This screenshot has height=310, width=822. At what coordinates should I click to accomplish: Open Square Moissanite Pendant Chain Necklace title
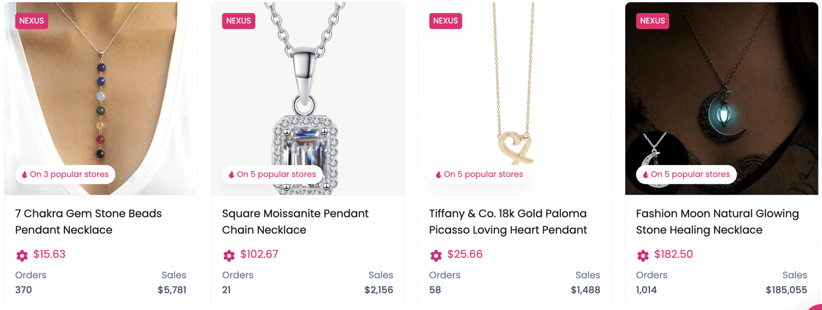[295, 221]
